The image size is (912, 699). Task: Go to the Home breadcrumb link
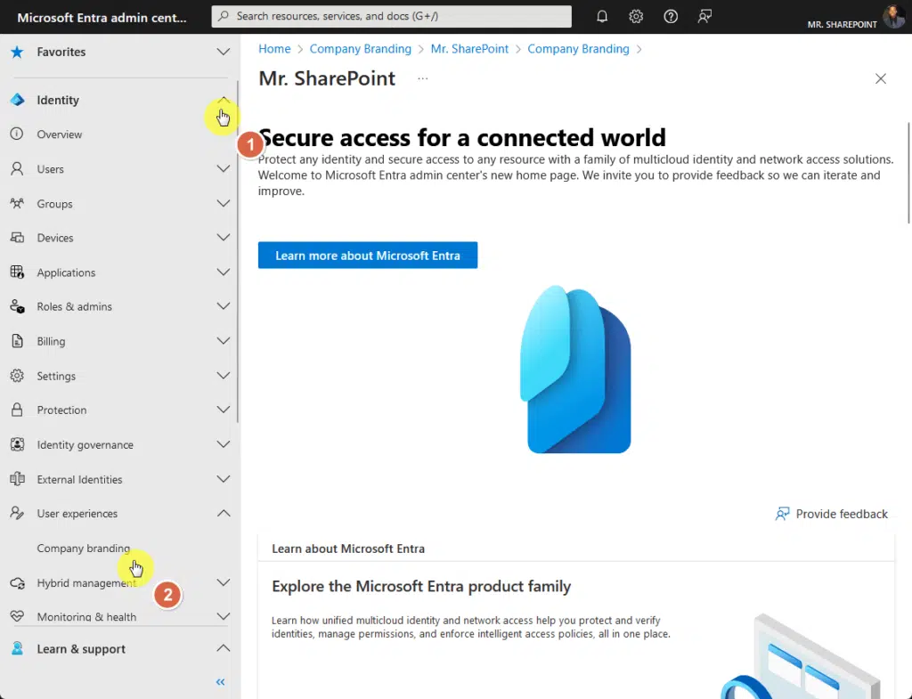(274, 49)
